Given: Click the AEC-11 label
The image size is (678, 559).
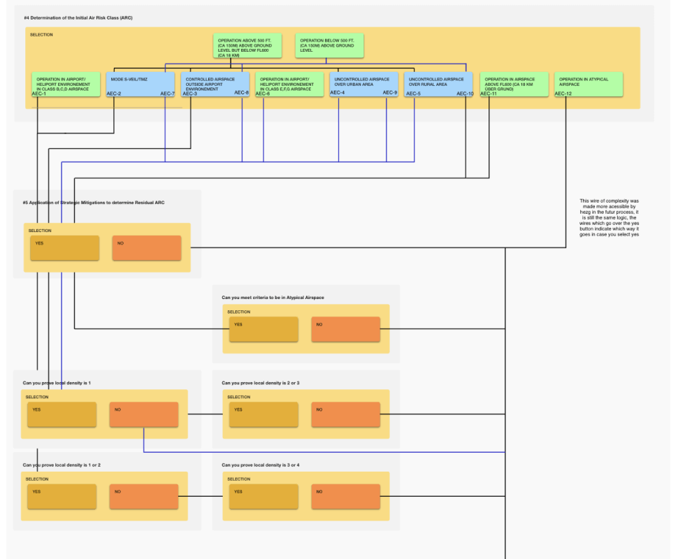Looking at the screenshot, I should [489, 94].
